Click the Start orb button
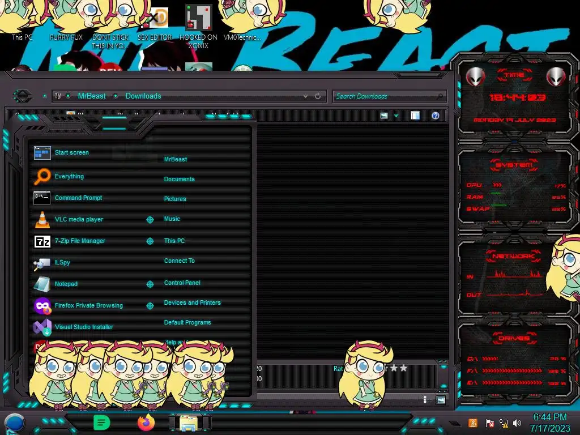580x435 pixels. [x=14, y=423]
